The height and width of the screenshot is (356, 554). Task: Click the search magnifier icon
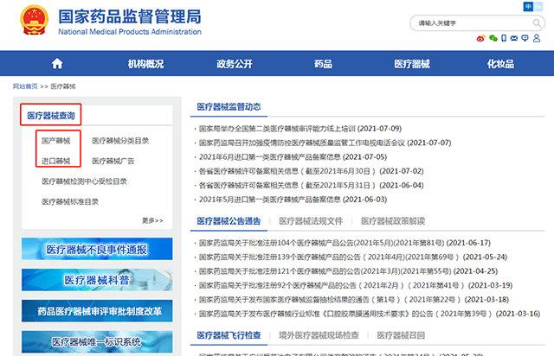(x=537, y=23)
